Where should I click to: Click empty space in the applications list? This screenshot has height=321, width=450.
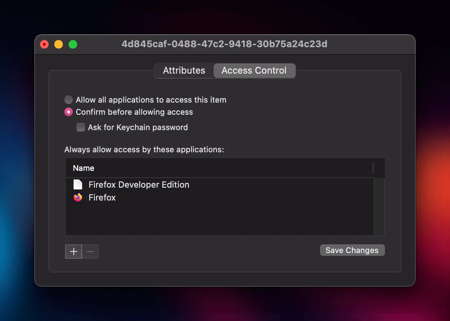[219, 220]
